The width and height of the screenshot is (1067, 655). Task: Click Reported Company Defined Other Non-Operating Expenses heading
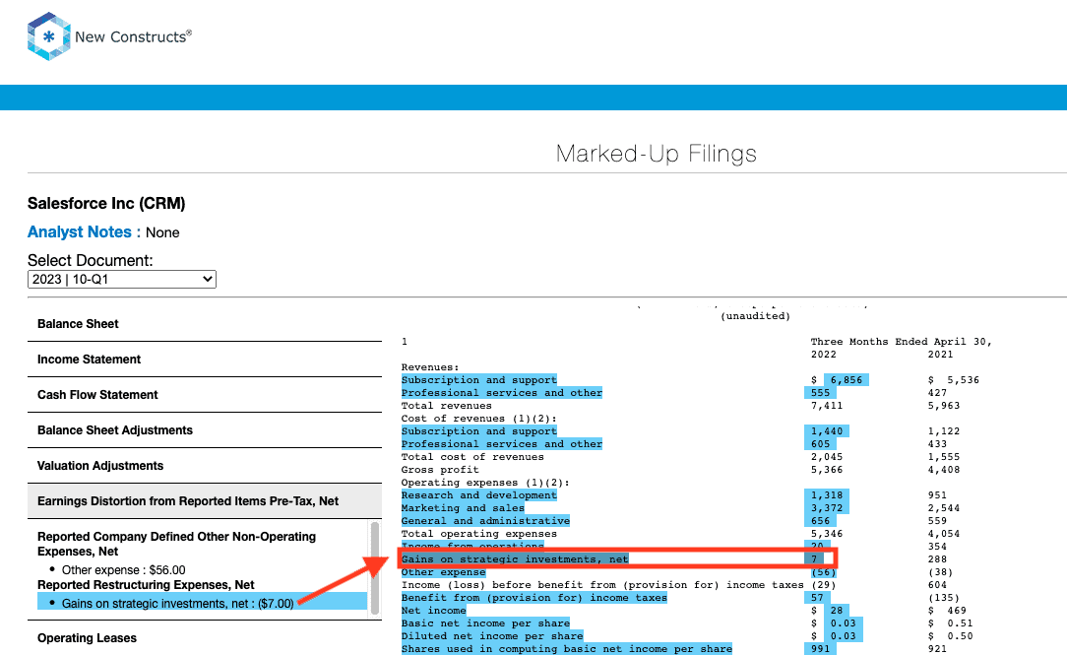pos(176,544)
